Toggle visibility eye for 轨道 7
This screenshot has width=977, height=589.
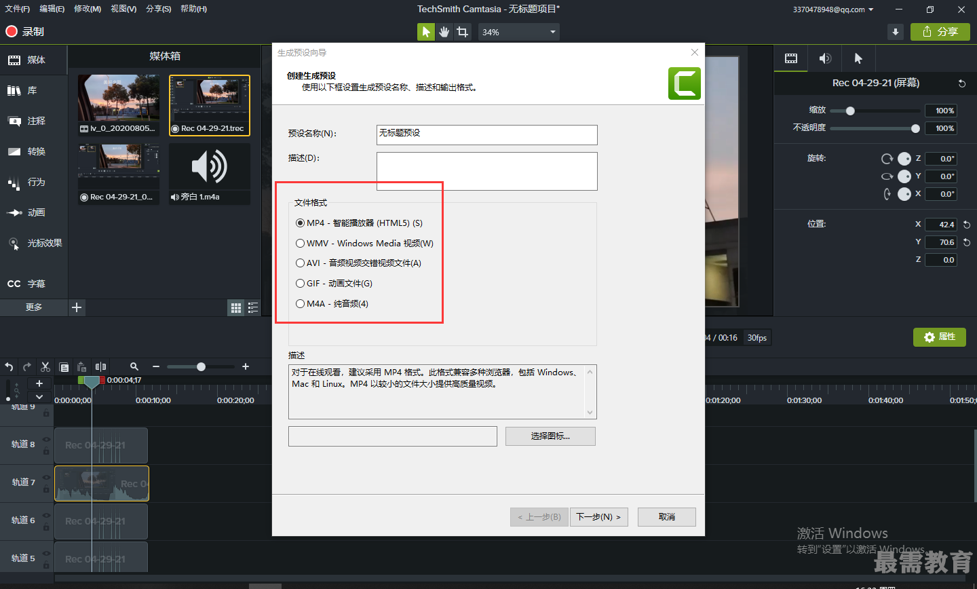pos(46,477)
